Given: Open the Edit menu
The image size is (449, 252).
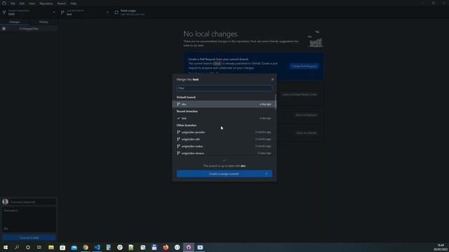Looking at the screenshot, I should coord(22,3).
